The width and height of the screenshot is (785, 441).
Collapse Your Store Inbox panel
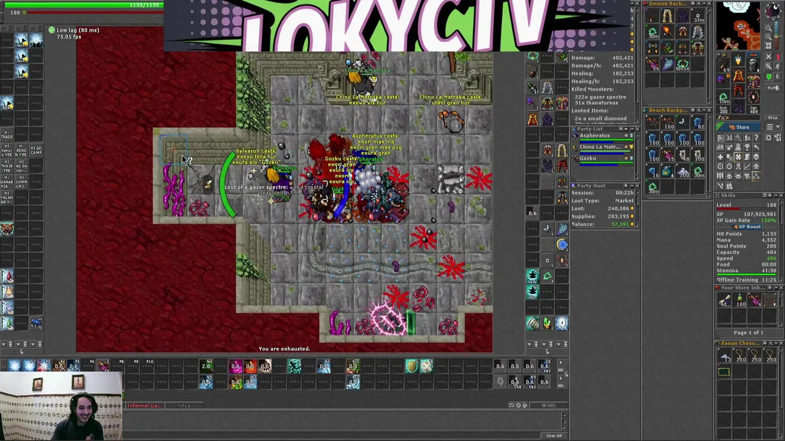(775, 288)
